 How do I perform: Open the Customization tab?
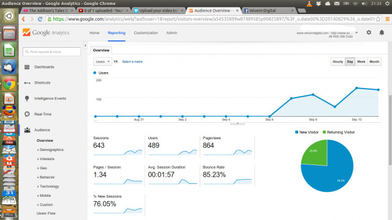[146, 32]
